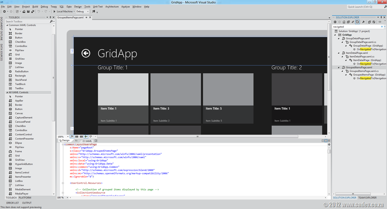The image size is (387, 209).
Task: Select the HyperlinkButton control in toolbox
Action: (x=24, y=164)
